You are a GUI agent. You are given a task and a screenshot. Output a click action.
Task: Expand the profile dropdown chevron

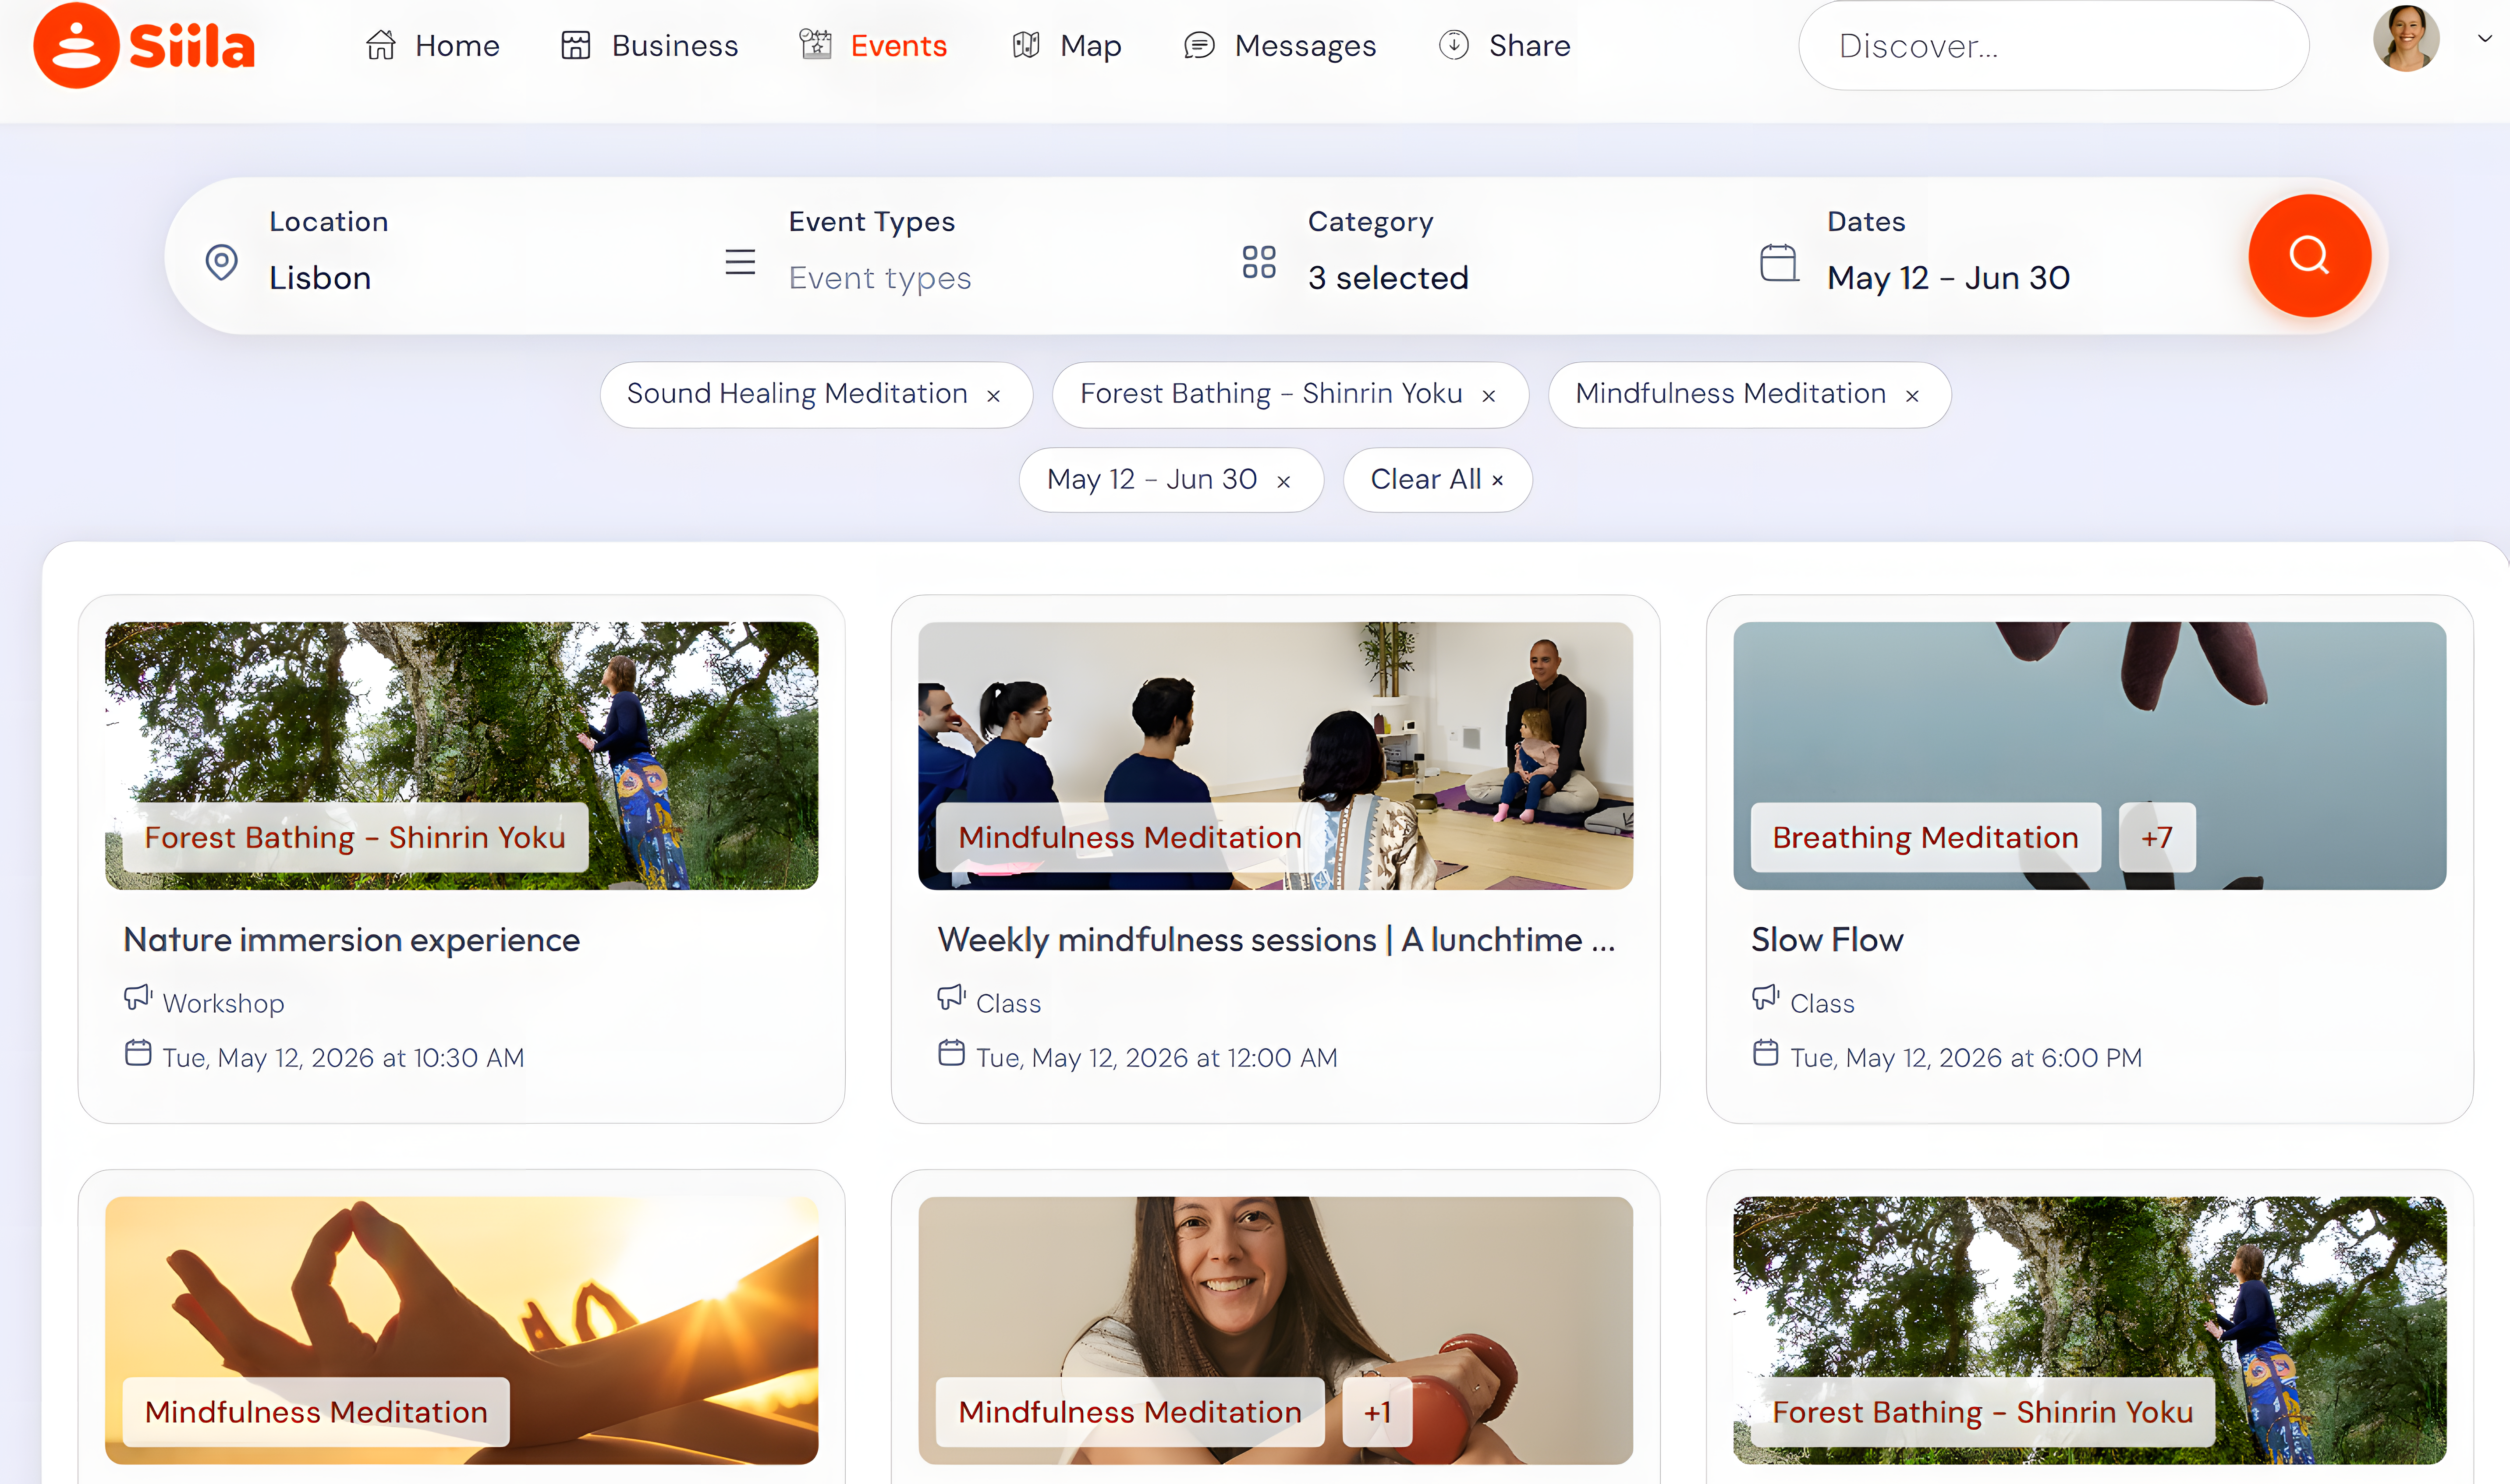2484,39
